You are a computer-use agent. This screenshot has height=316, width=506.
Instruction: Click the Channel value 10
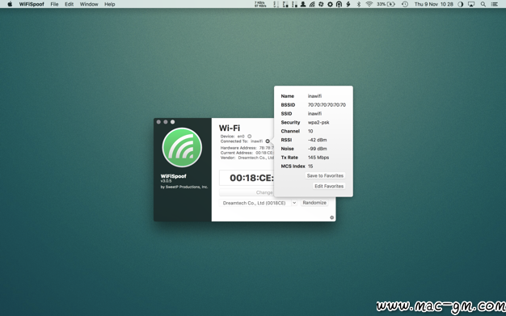[310, 131]
